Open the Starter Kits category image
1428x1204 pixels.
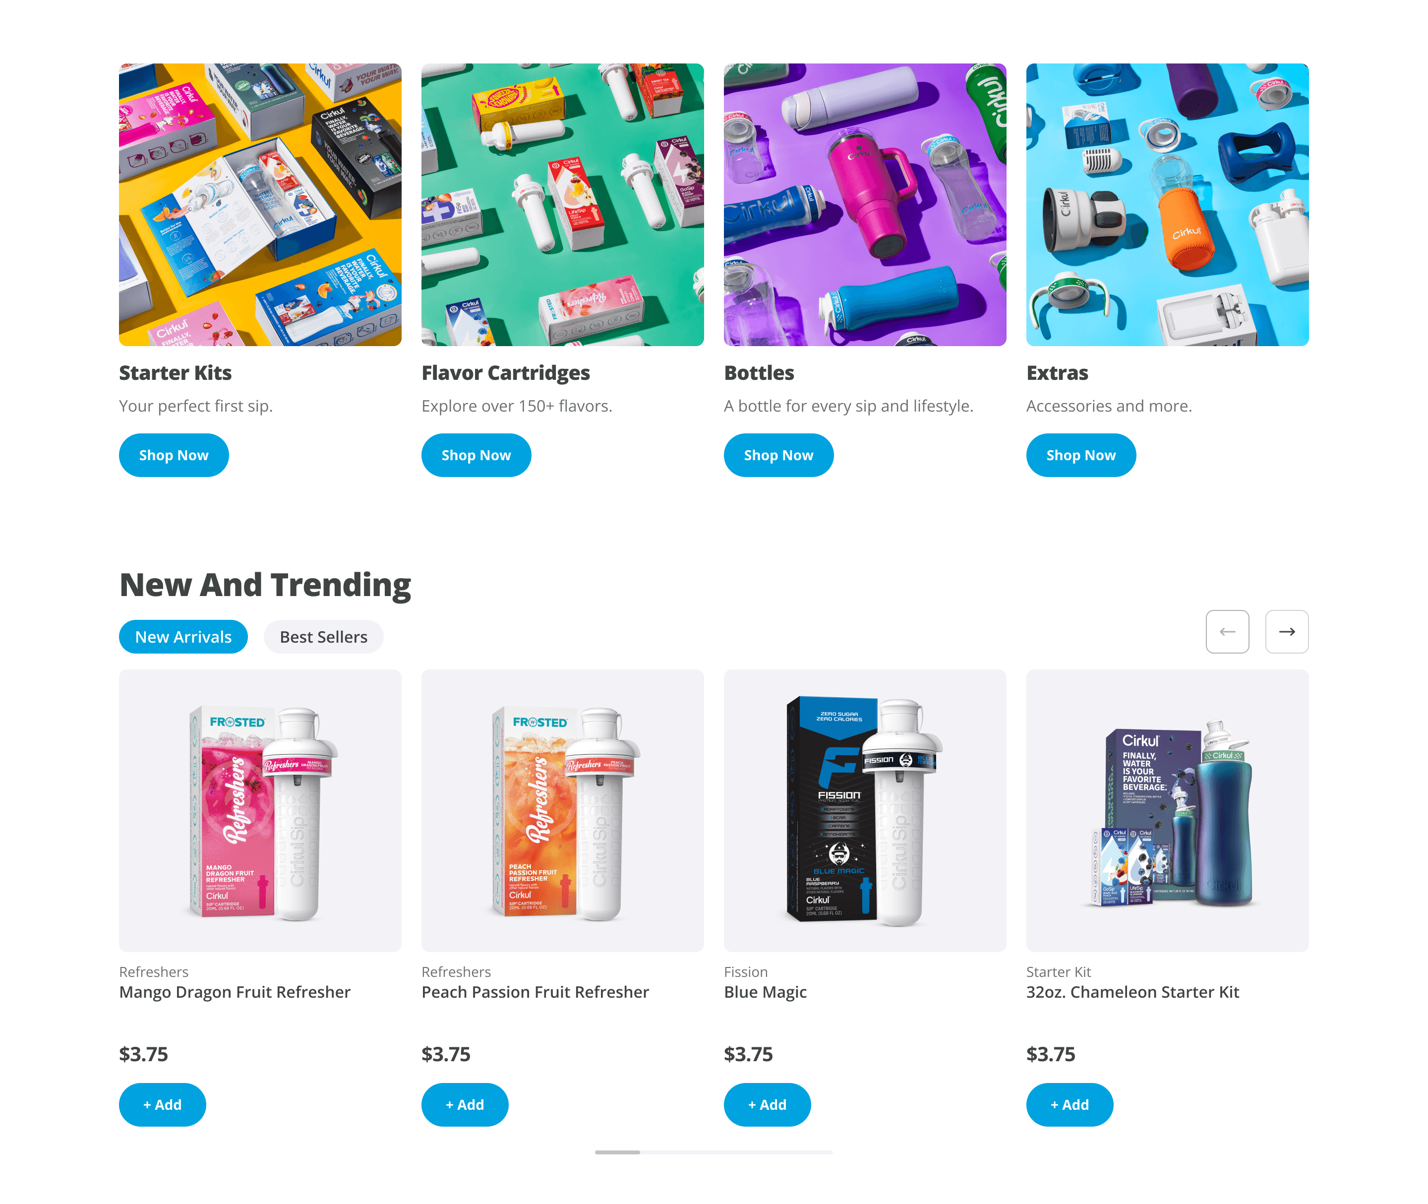pos(260,205)
